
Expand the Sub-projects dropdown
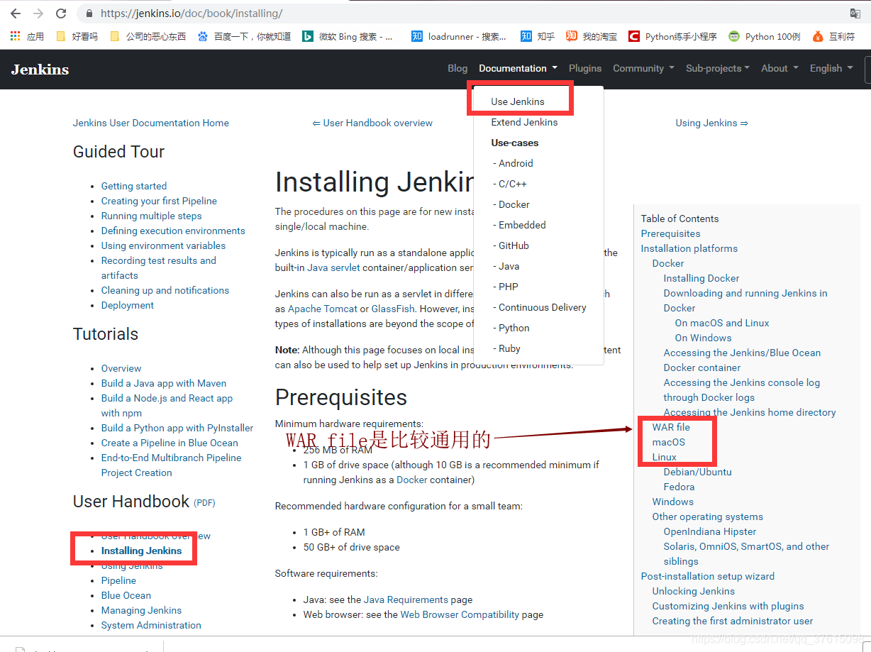coord(718,68)
